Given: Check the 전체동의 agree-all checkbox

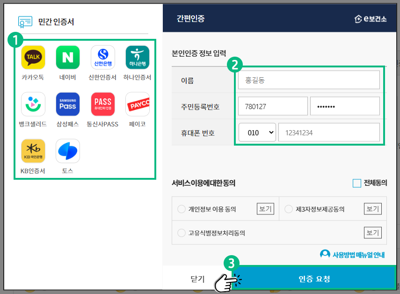Looking at the screenshot, I should (x=357, y=183).
